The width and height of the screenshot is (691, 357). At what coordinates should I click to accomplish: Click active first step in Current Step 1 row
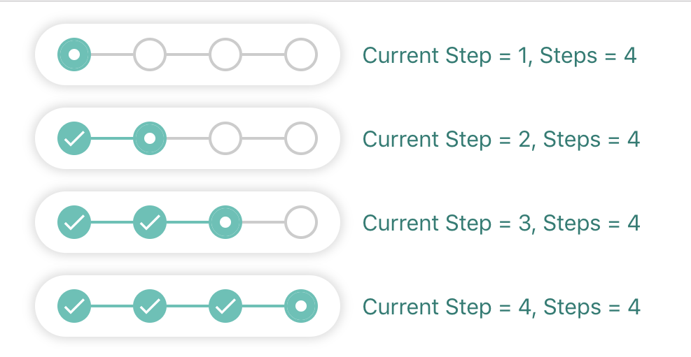[74, 54]
